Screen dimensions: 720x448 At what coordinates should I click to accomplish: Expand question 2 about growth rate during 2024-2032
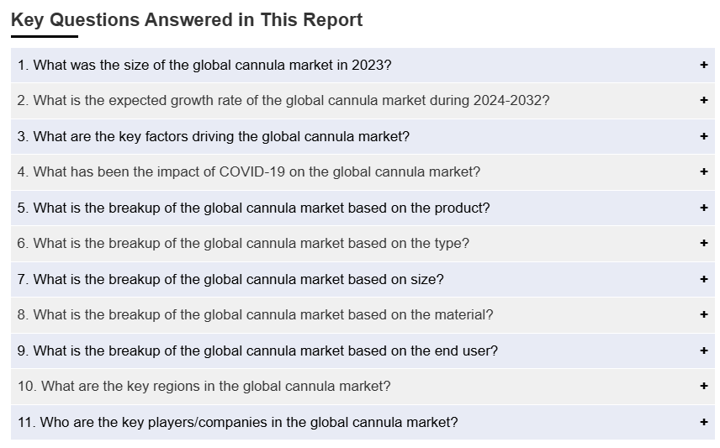pyautogui.click(x=283, y=101)
